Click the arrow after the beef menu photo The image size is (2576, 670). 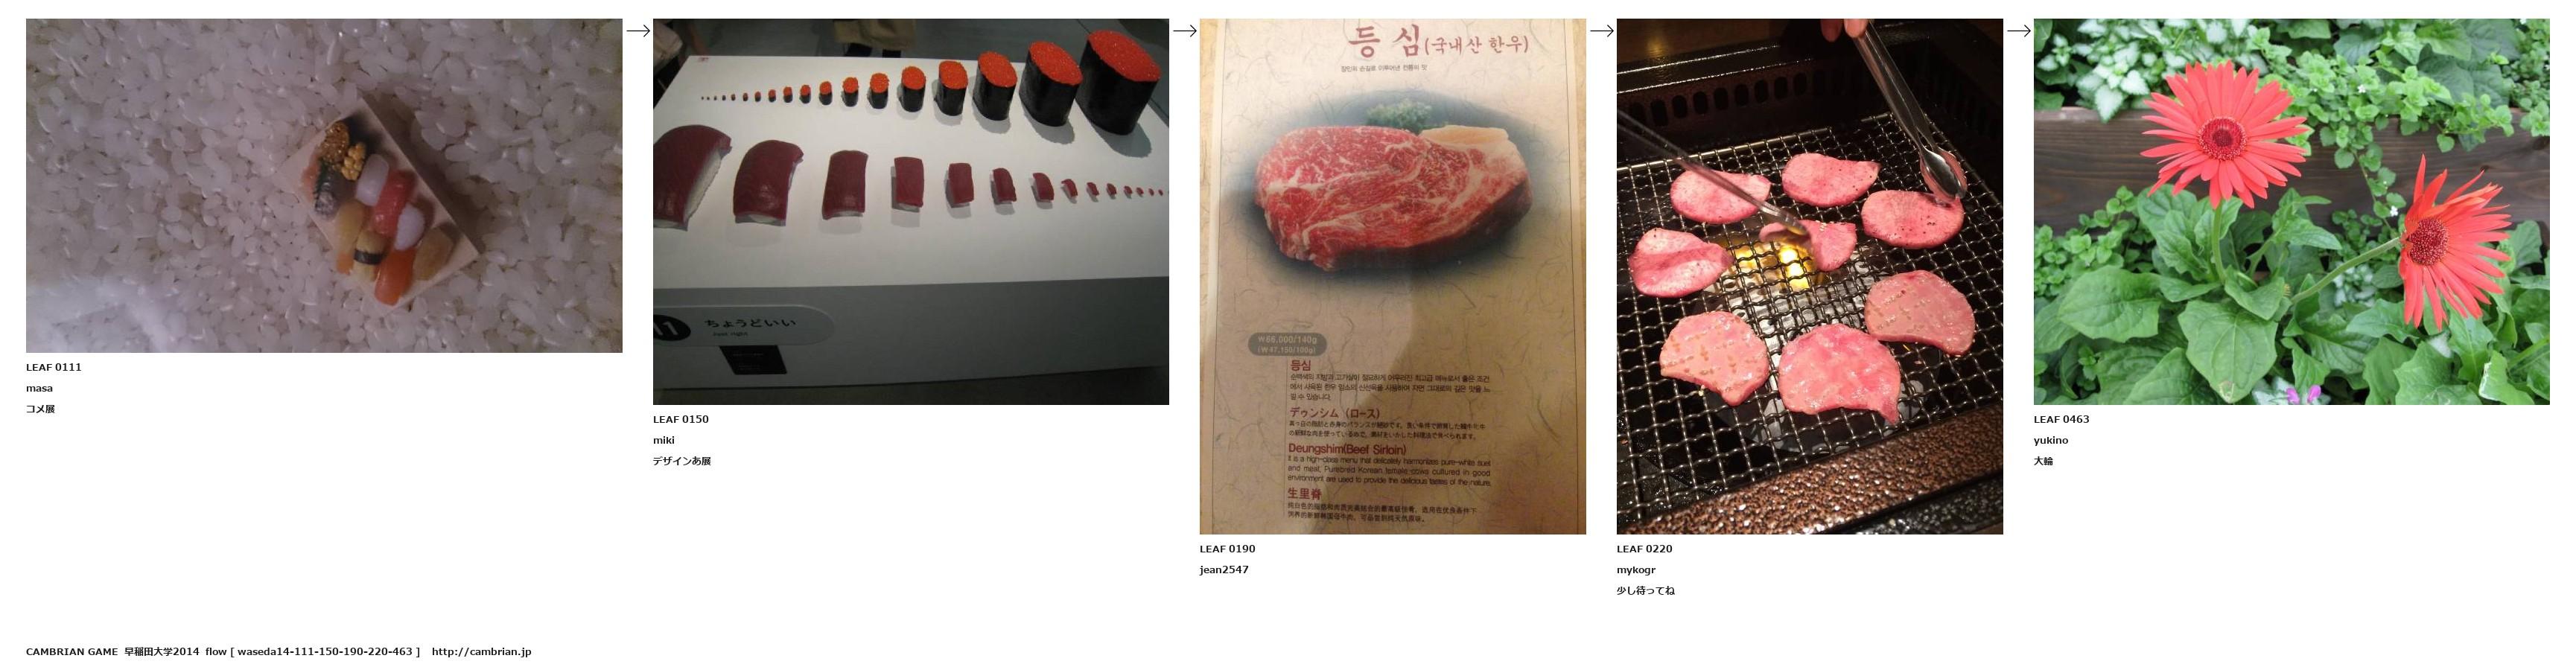pos(1602,31)
